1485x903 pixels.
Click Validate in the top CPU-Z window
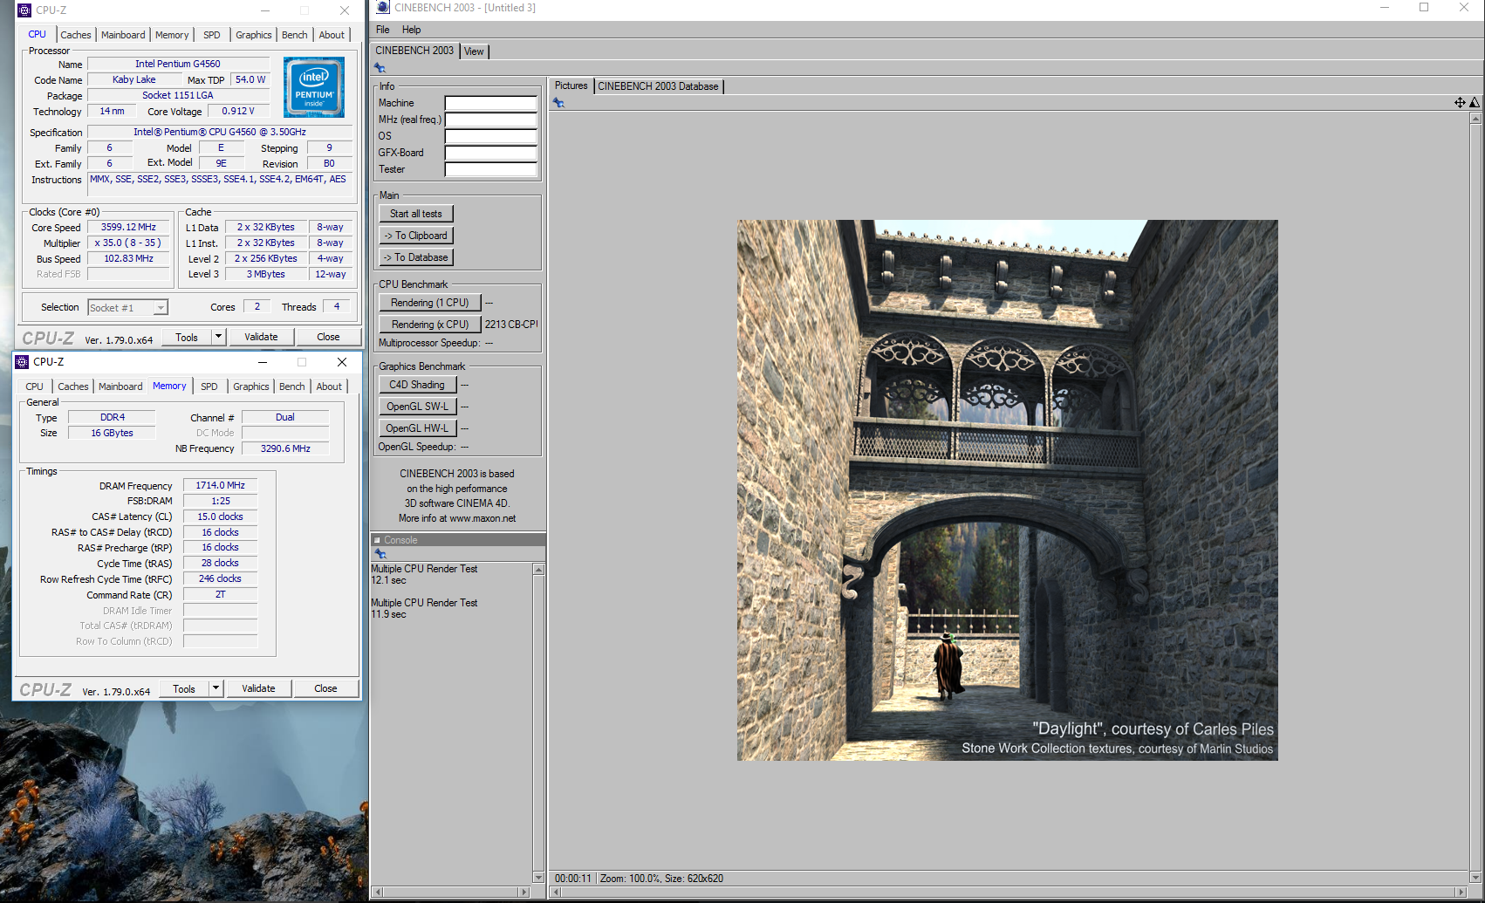point(261,337)
